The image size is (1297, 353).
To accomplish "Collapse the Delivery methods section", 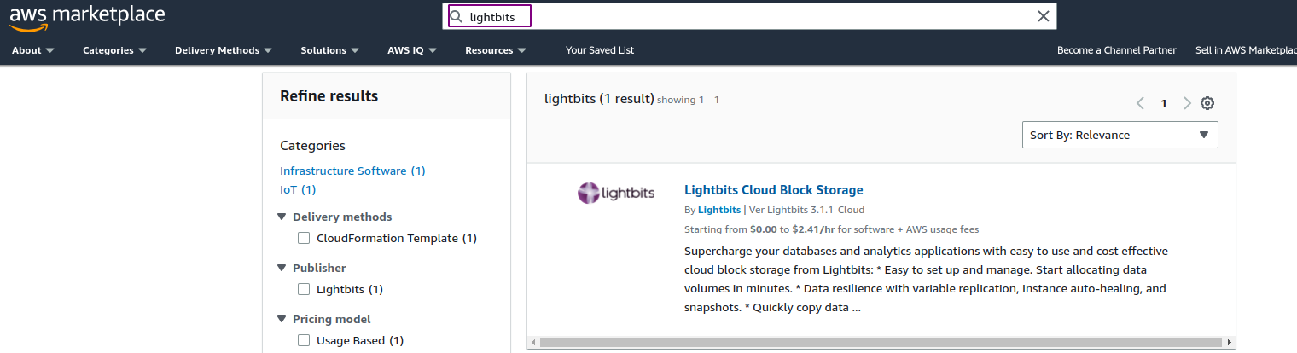I will pyautogui.click(x=282, y=217).
